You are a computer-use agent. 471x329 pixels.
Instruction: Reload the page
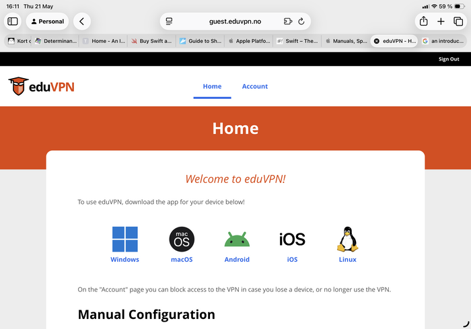(x=301, y=22)
